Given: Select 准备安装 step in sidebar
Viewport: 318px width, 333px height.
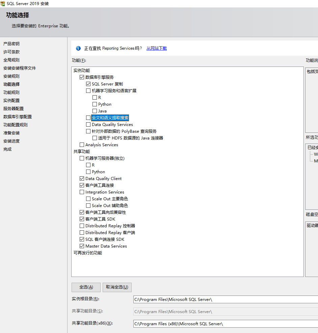Looking at the screenshot, I should pyautogui.click(x=11, y=133).
